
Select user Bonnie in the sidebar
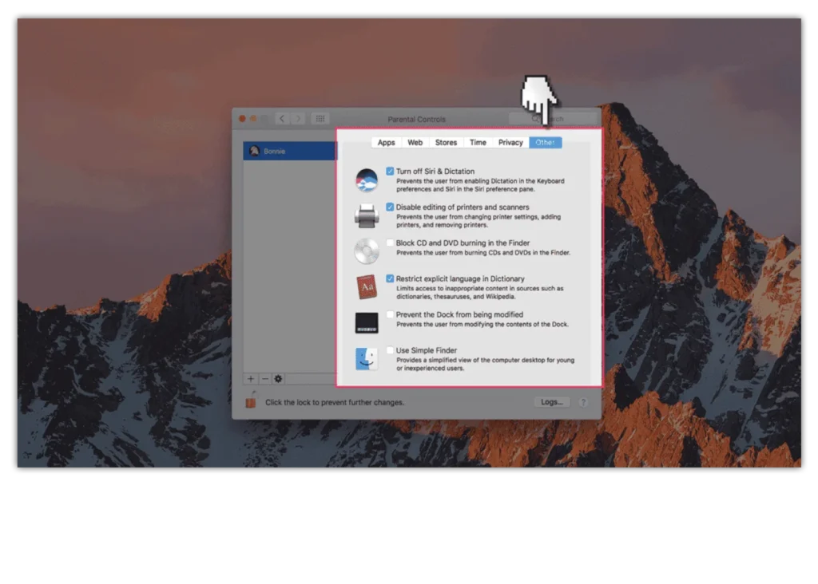(290, 151)
